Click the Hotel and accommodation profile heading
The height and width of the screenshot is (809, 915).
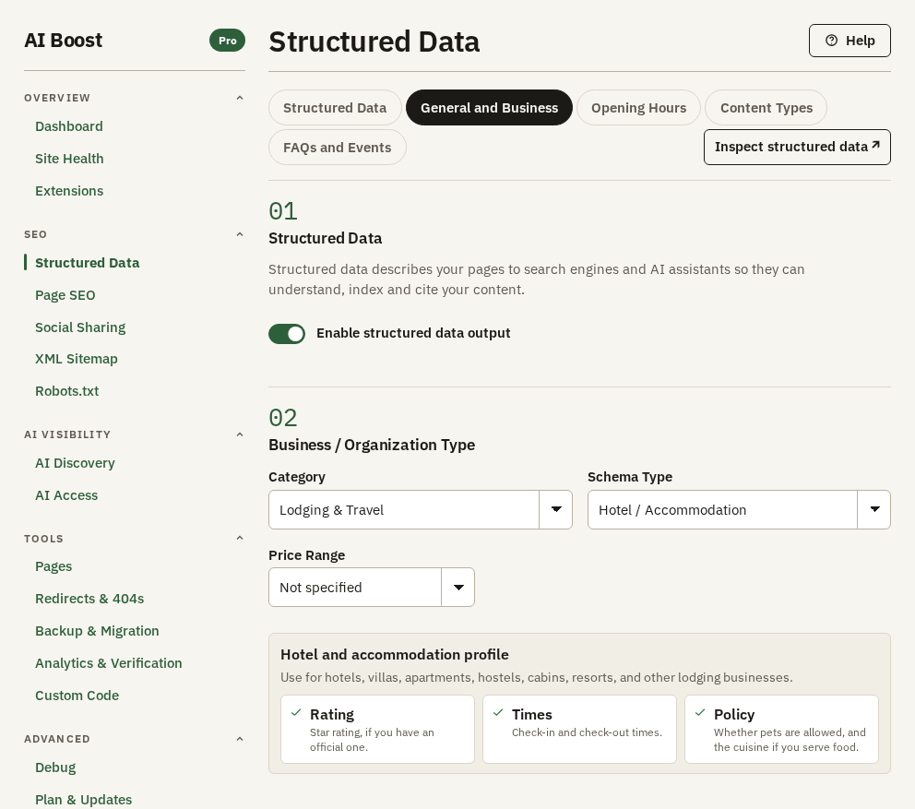(395, 654)
